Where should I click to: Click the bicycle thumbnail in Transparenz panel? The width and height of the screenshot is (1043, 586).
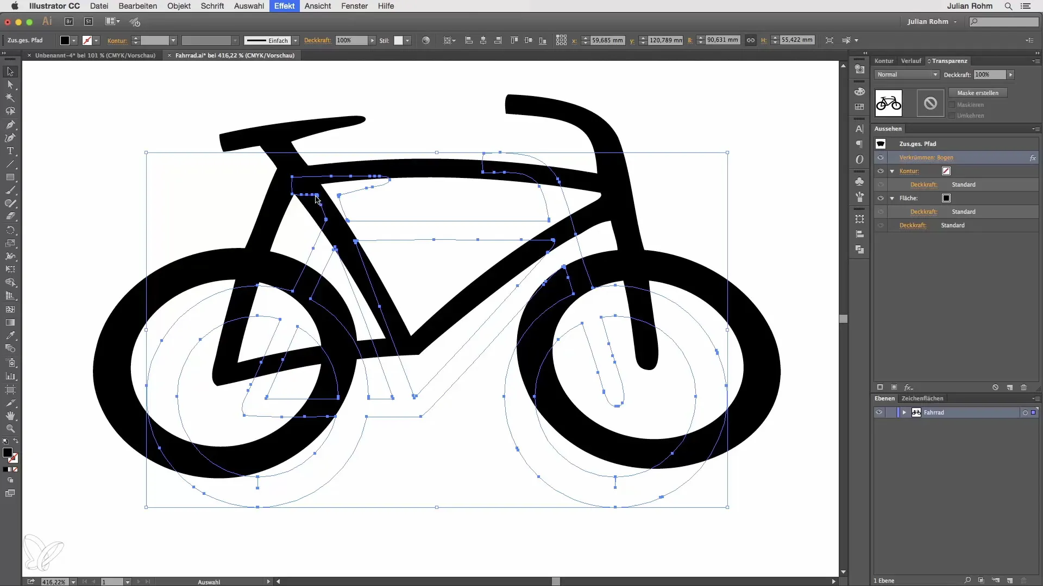[889, 103]
